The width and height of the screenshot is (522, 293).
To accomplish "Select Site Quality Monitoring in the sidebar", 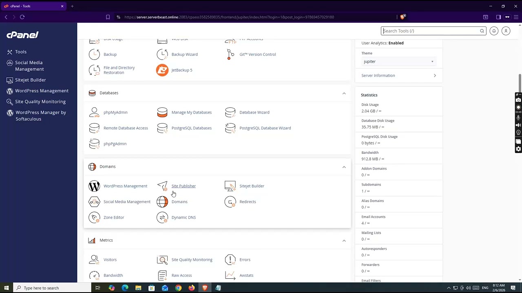I will pos(40,102).
